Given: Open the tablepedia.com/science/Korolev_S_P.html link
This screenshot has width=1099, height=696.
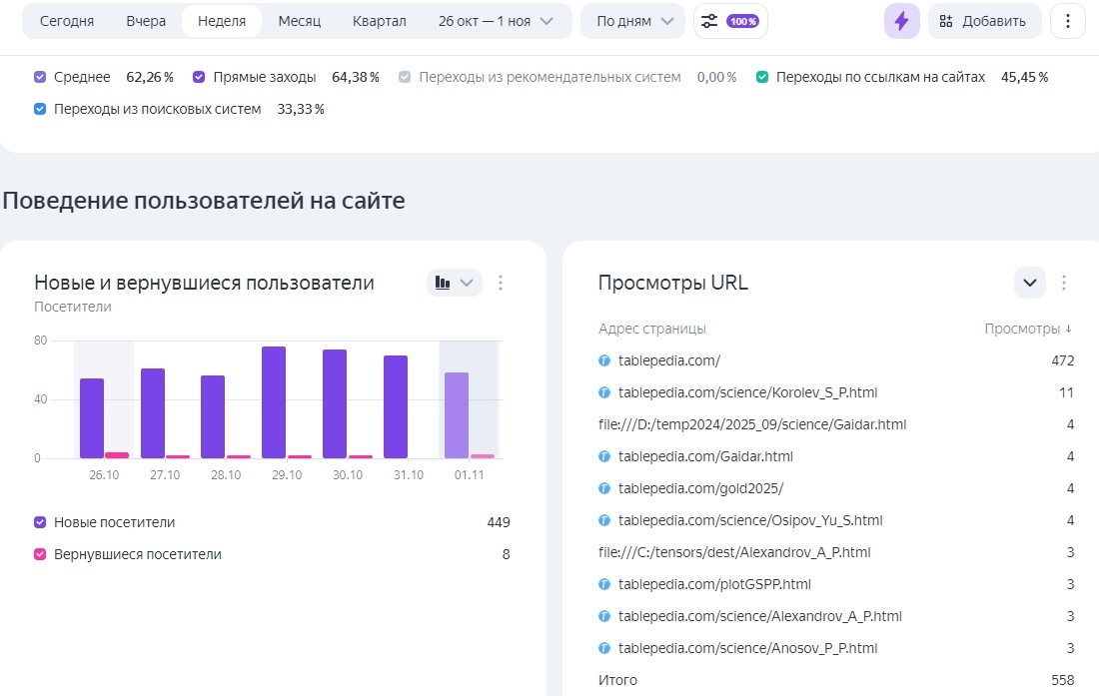Looking at the screenshot, I should click(x=748, y=392).
